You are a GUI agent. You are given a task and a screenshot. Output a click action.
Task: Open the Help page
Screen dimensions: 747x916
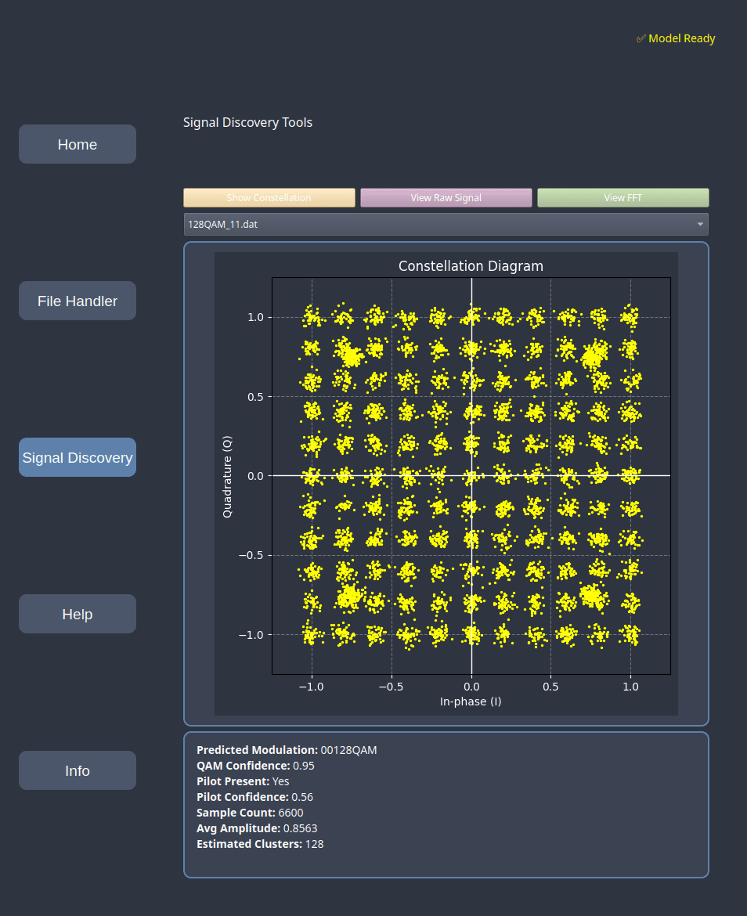coord(78,614)
